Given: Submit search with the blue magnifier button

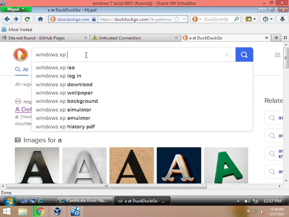Looking at the screenshot, I should click(x=244, y=55).
